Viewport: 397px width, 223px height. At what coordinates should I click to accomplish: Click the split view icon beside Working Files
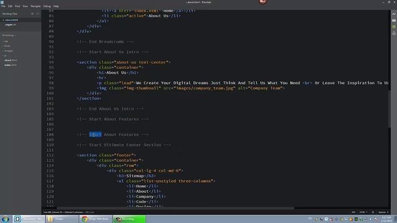pos(38,14)
